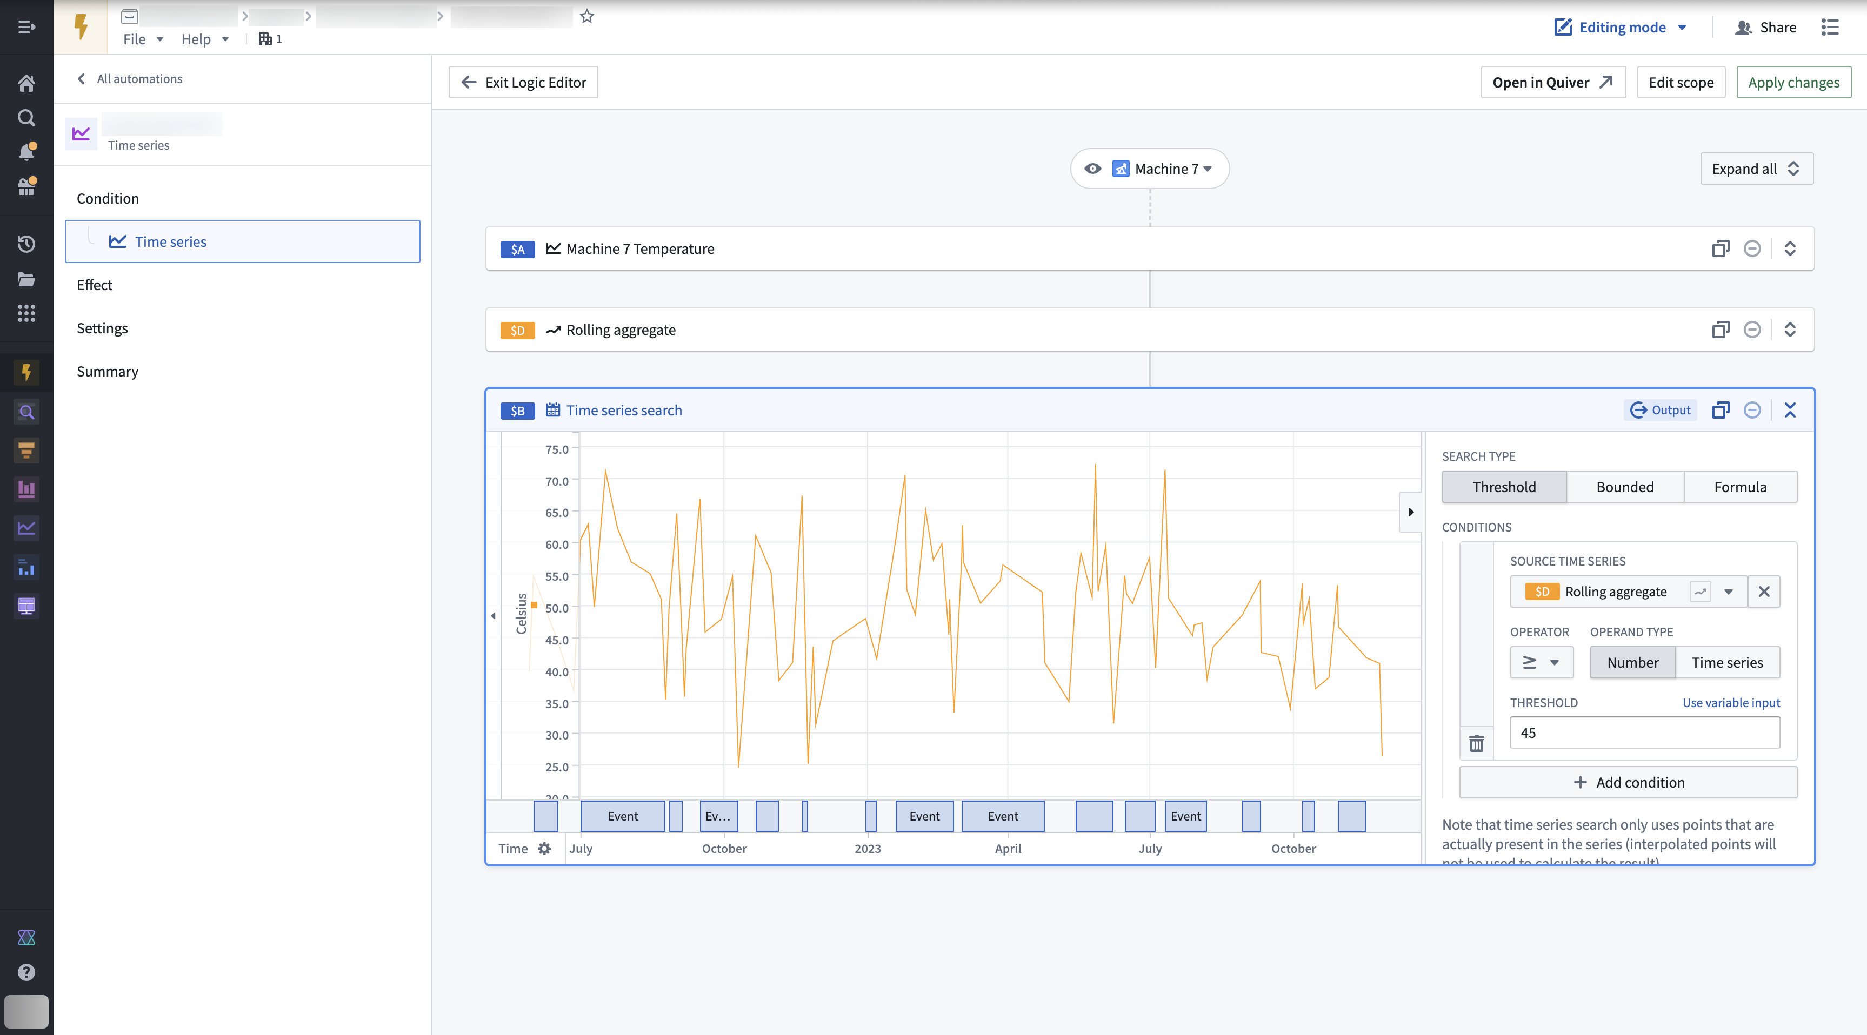Click Expand all cards
The height and width of the screenshot is (1035, 1867).
pos(1756,169)
